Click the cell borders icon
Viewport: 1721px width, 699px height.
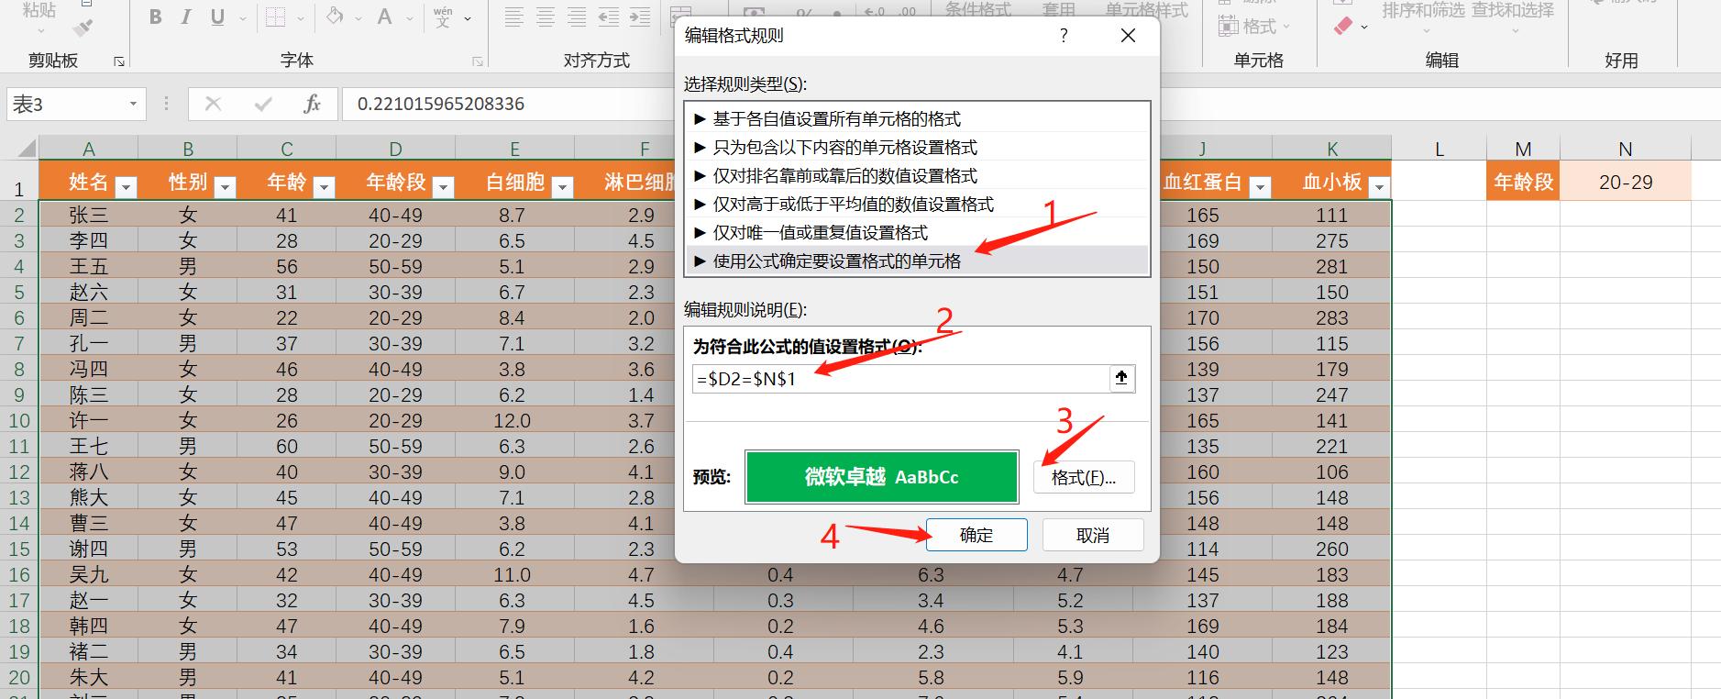click(x=275, y=17)
